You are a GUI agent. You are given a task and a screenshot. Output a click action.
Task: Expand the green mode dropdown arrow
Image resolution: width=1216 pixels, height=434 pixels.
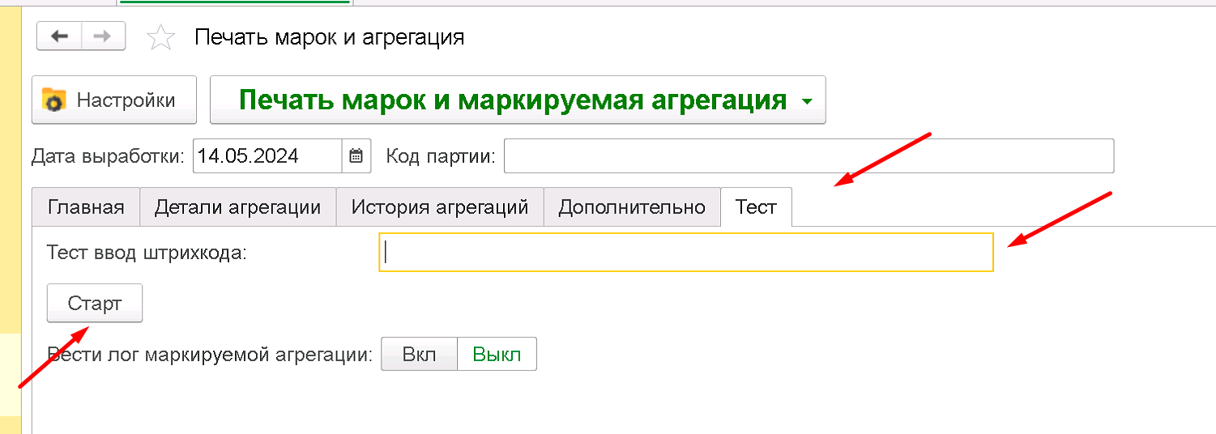[x=806, y=102]
